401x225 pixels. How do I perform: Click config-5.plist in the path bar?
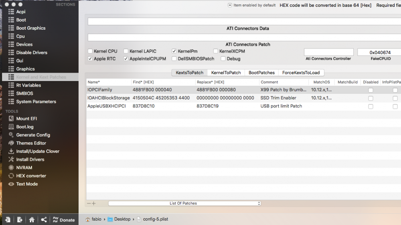[153, 219]
